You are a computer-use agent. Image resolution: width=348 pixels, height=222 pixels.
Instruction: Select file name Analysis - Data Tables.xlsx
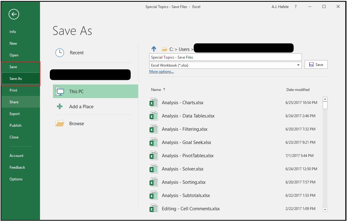click(188, 116)
